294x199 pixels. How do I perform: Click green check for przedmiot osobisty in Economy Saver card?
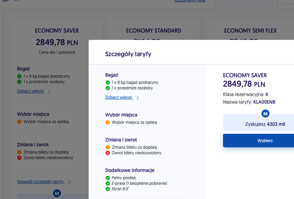pos(19,82)
